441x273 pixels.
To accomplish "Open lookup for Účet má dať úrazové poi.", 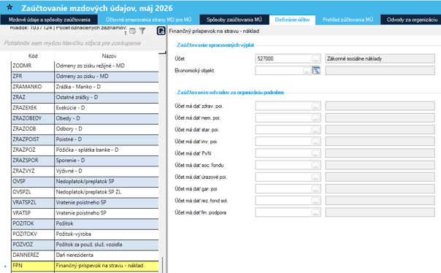I will pyautogui.click(x=315, y=177).
